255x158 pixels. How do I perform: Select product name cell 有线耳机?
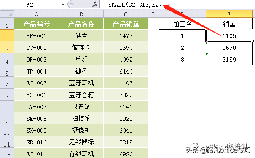point(81,153)
